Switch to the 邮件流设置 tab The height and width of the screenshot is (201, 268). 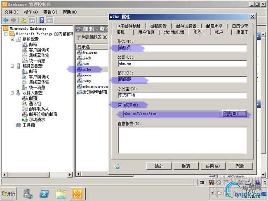point(186,26)
